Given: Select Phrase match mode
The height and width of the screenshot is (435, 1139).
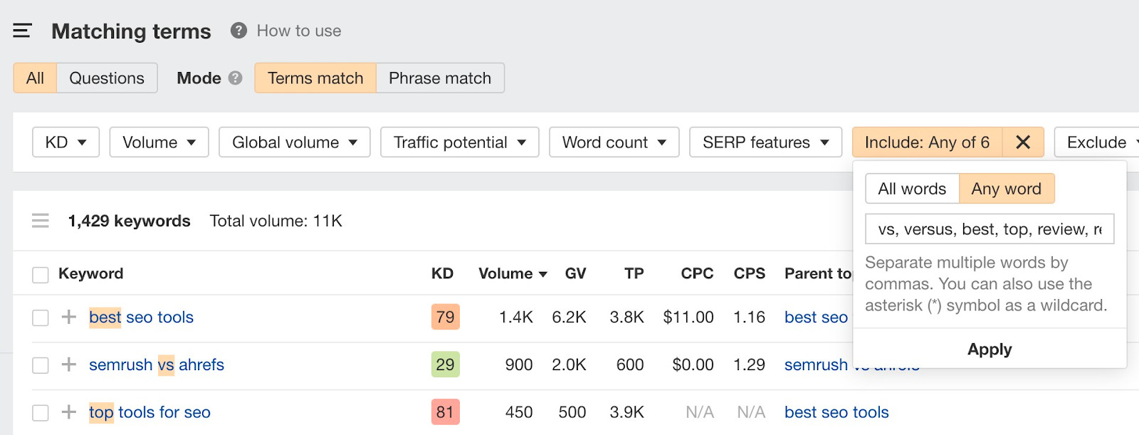Looking at the screenshot, I should point(440,78).
